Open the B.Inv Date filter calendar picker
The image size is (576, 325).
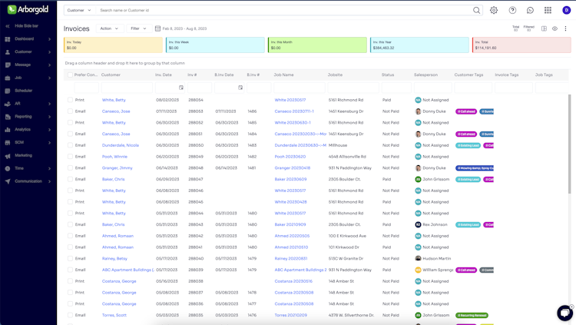click(240, 88)
